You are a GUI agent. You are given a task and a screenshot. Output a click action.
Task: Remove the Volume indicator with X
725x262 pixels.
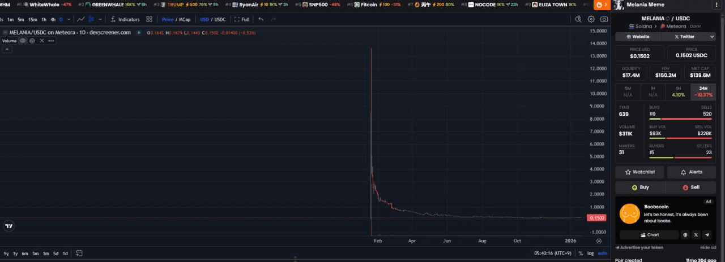point(41,41)
